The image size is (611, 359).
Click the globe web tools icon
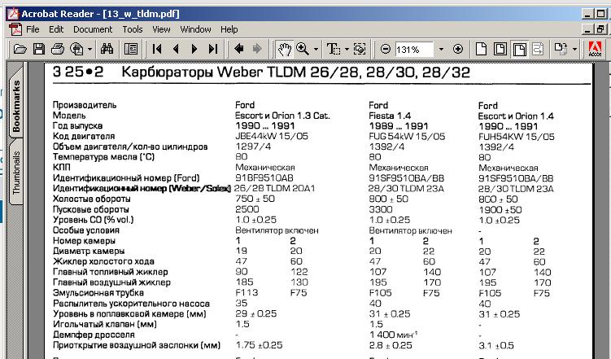click(x=76, y=49)
